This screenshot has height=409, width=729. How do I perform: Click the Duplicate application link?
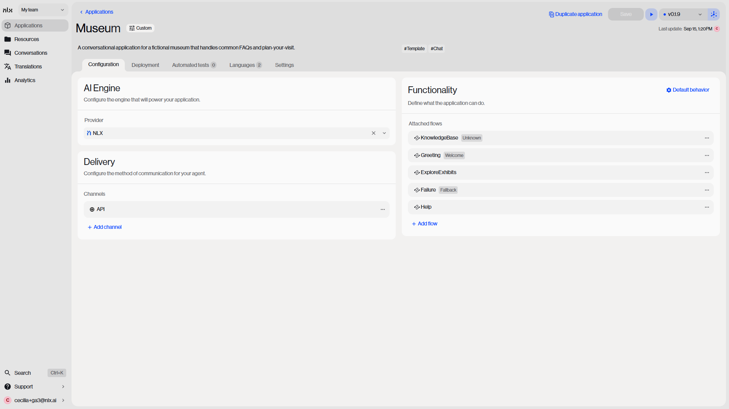[575, 14]
